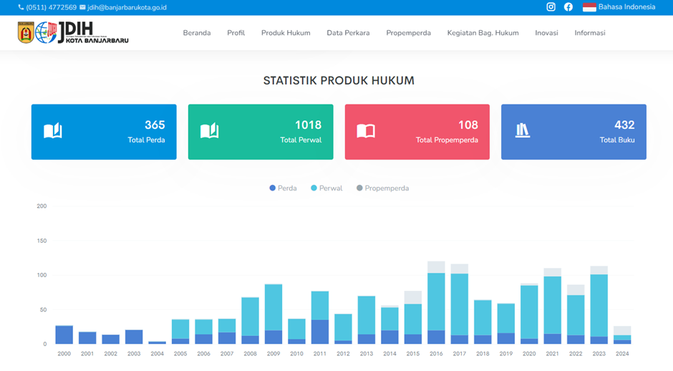Expand the Produk Hukum menu
This screenshot has height=371, width=673.
pyautogui.click(x=286, y=33)
